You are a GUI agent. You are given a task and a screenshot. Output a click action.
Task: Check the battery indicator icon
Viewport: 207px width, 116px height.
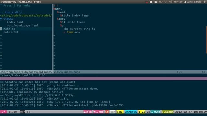tap(161, 2)
